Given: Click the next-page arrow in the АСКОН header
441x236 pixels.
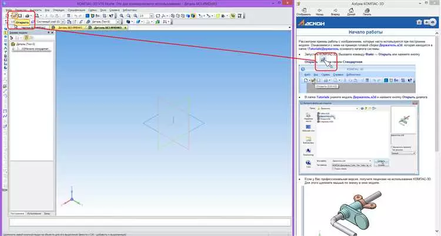Looking at the screenshot, I should pos(433,22).
